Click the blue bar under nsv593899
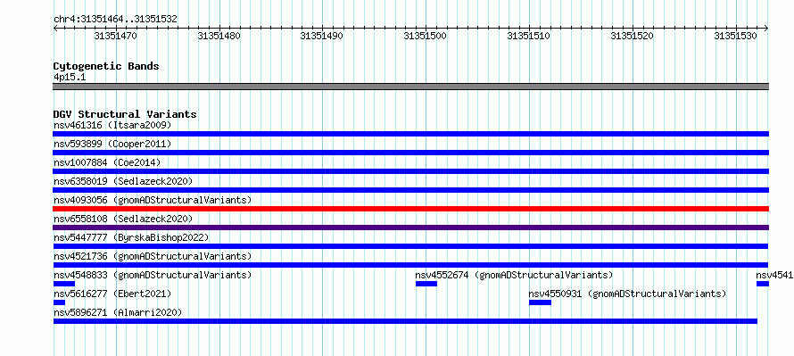Viewport: 794px width, 356px height. [x=411, y=153]
